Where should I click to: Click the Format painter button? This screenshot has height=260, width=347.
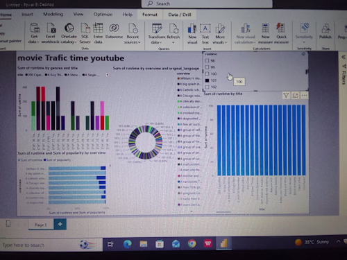[10, 41]
